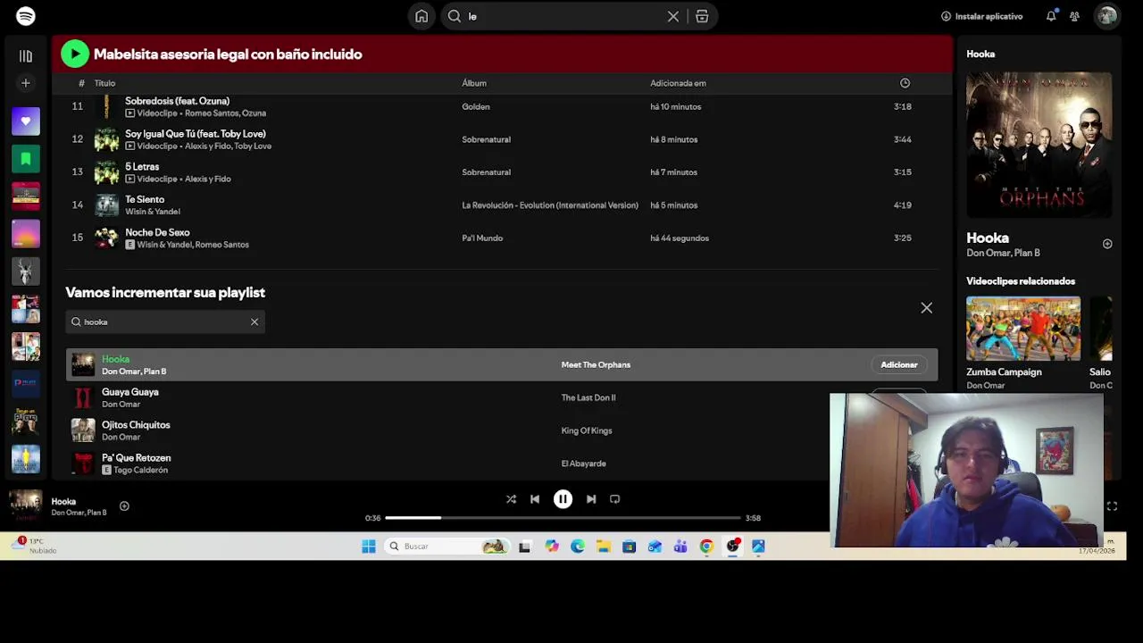Skip to previous track

[535, 499]
